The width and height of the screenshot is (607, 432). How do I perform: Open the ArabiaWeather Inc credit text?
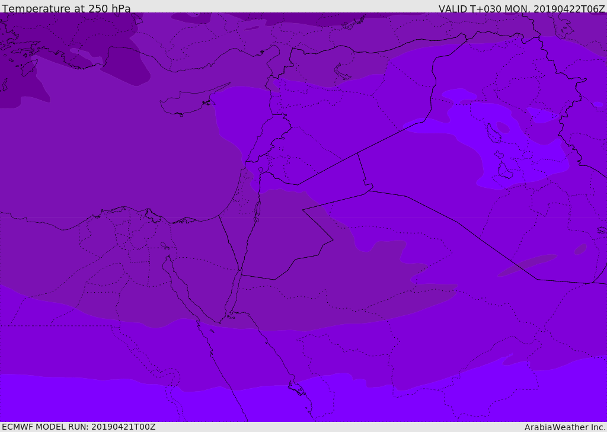[x=565, y=427]
